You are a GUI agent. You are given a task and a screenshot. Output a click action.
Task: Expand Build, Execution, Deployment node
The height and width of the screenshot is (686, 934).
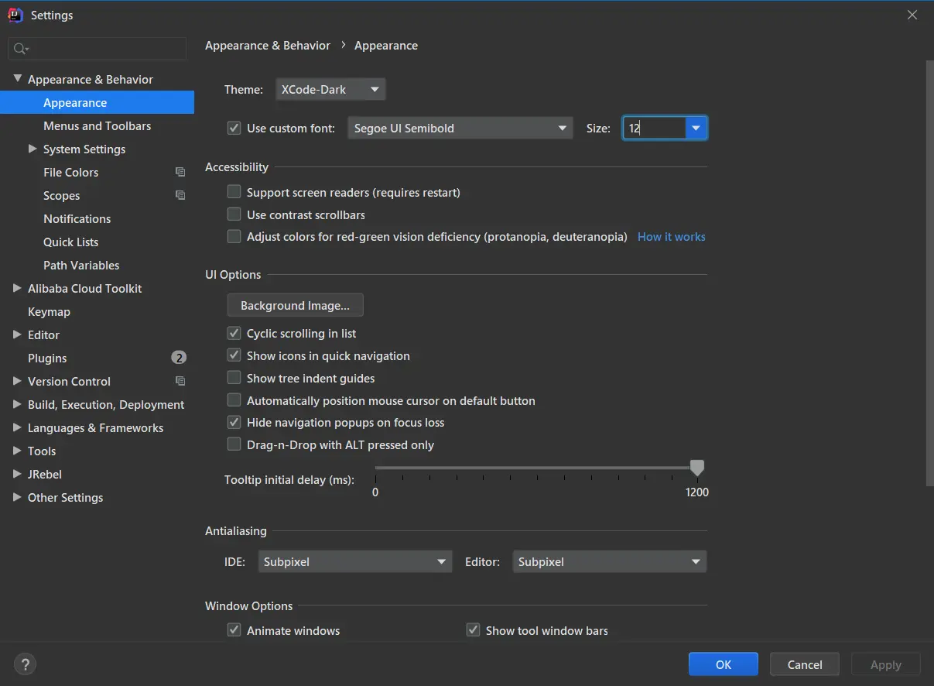tap(17, 404)
